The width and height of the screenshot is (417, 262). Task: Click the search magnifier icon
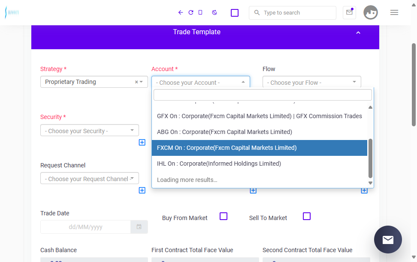(x=257, y=12)
